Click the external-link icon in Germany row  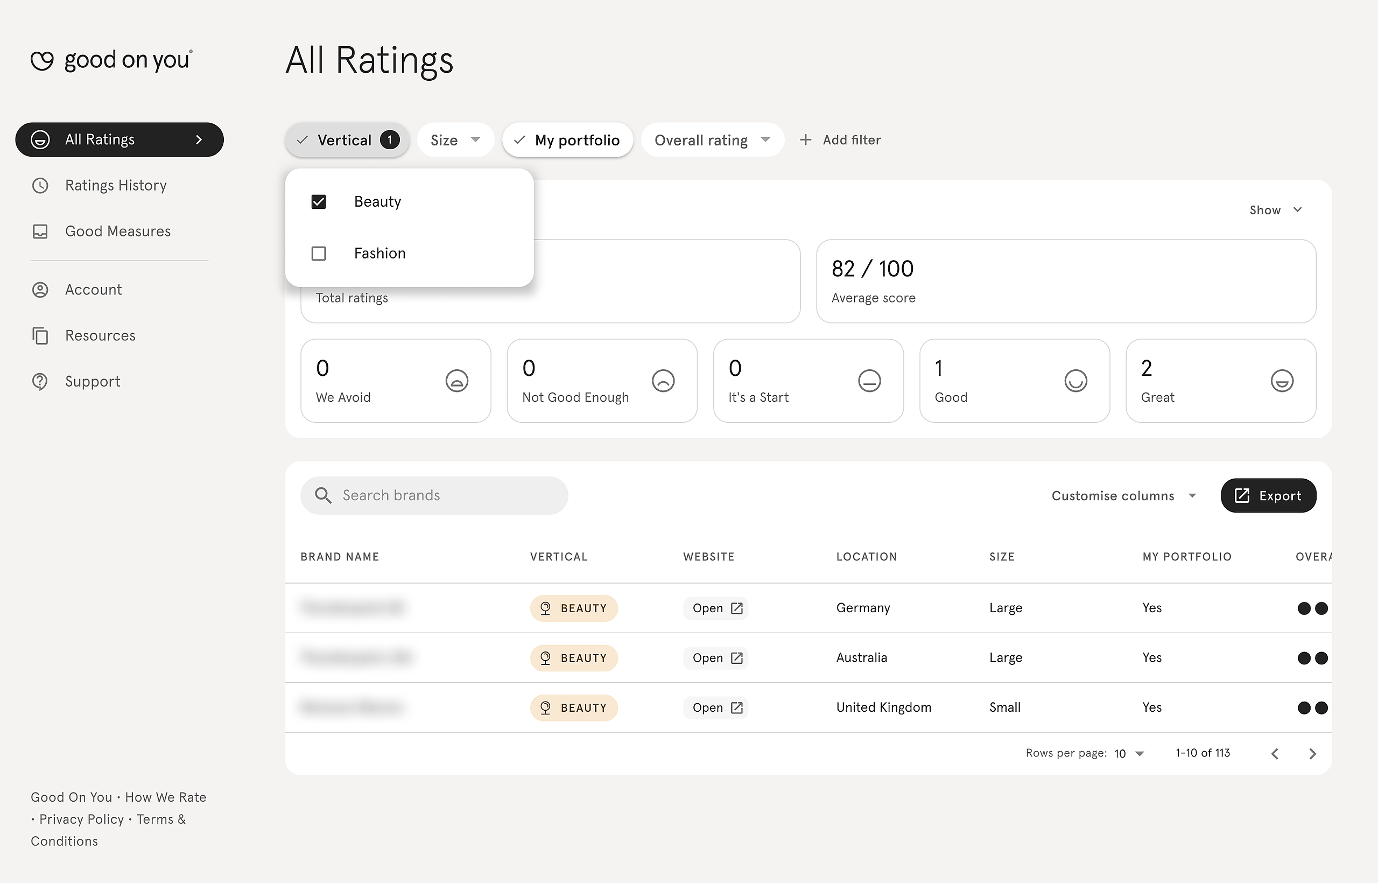click(737, 608)
